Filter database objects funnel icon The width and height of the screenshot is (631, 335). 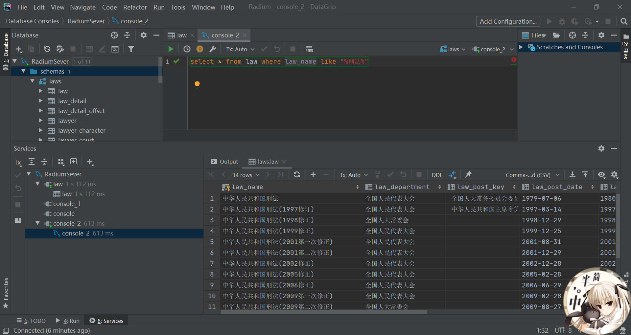(x=131, y=49)
